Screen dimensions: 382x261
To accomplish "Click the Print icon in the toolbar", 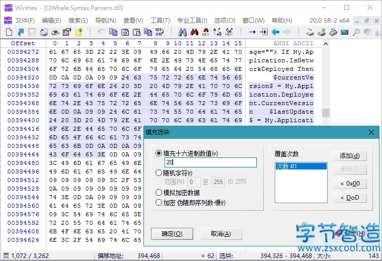I will click(x=55, y=32).
